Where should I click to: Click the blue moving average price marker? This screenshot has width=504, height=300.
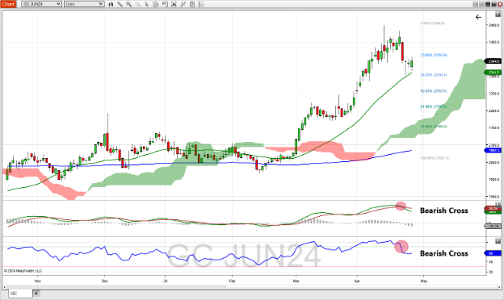click(493, 150)
